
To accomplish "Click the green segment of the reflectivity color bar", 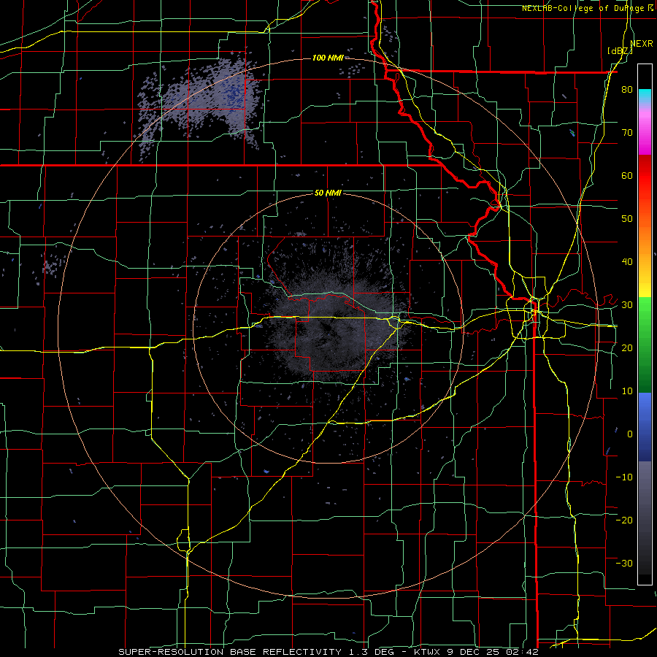I will (x=645, y=345).
